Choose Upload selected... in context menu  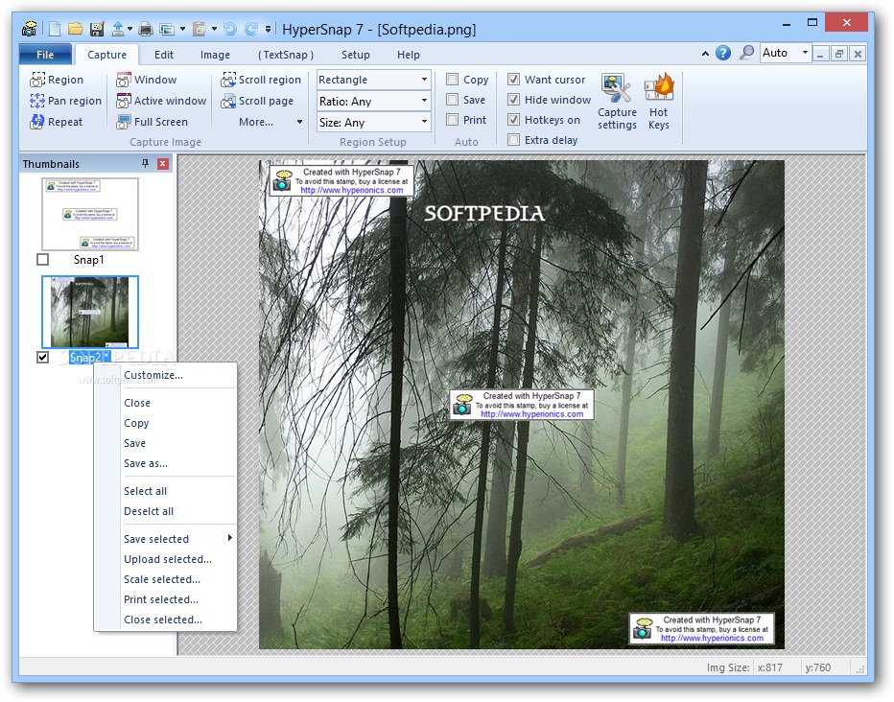tap(165, 559)
